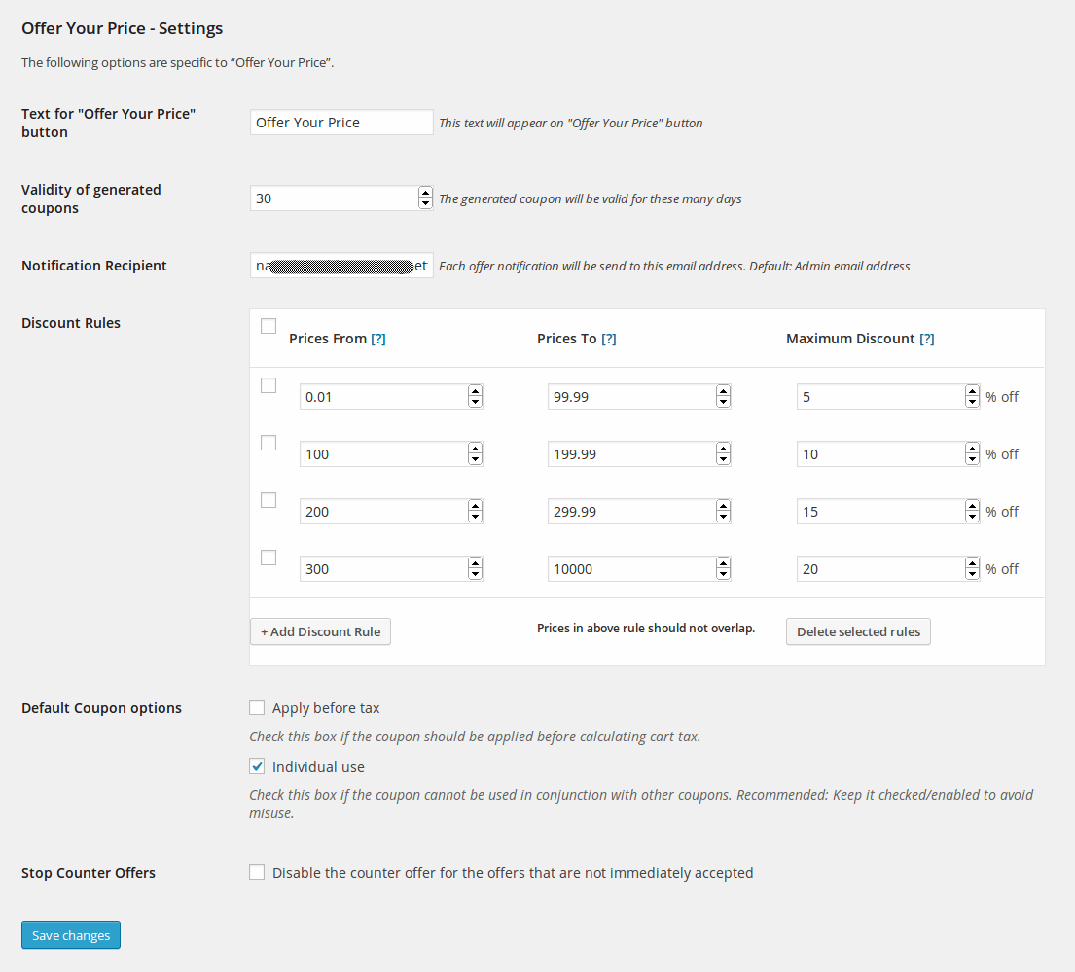Open the Prices From help link

tap(378, 339)
